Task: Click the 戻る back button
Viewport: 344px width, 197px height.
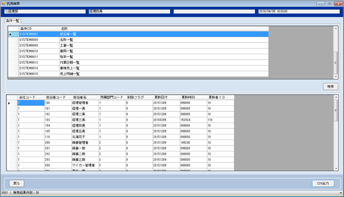Action: coord(17,183)
